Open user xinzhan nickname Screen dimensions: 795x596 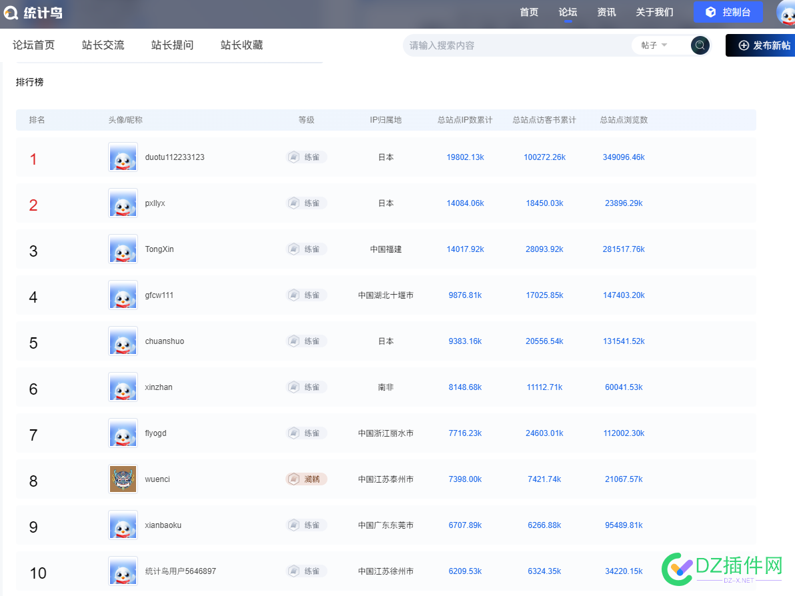point(159,387)
